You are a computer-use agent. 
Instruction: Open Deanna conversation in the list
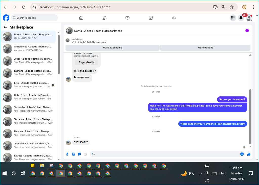pyautogui.click(x=29, y=134)
